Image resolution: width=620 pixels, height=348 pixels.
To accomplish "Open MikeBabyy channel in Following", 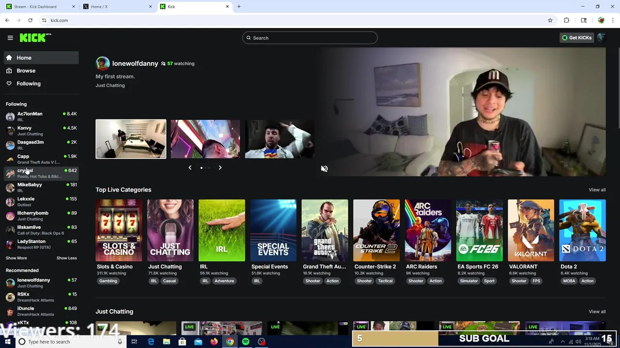I will (41, 188).
